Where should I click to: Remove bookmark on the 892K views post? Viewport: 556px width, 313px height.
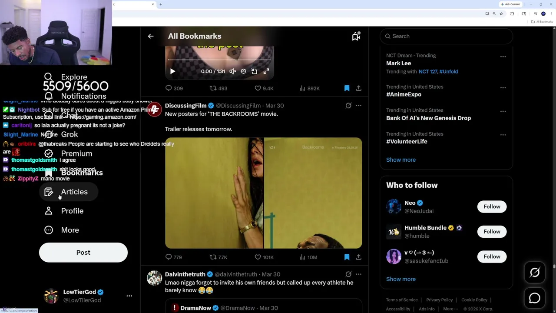tap(347, 88)
